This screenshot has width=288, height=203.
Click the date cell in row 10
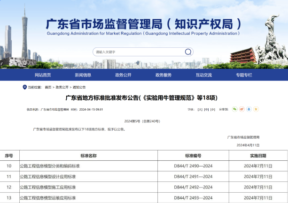pyautogui.click(x=258, y=166)
